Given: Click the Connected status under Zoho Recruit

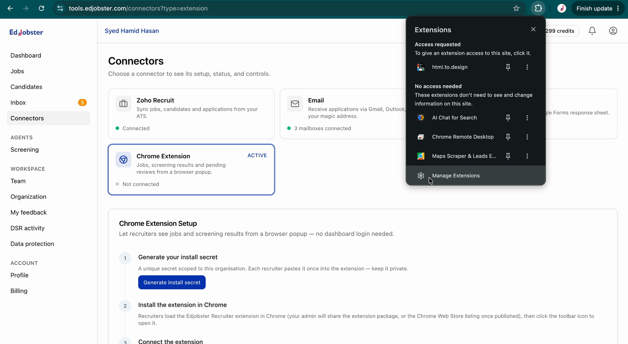Looking at the screenshot, I should [136, 128].
